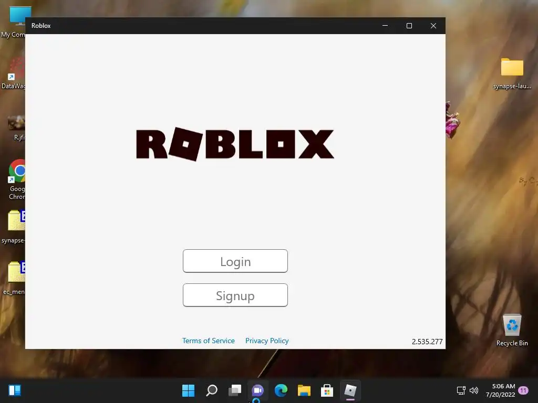Select the DataWag desktop shortcut
538x403 pixels.
tap(14, 73)
